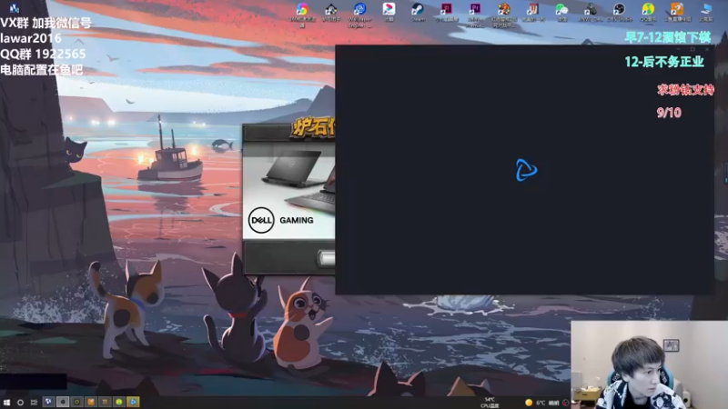Click the 6°C weather temperature text
728x409 pixels.
(x=541, y=403)
